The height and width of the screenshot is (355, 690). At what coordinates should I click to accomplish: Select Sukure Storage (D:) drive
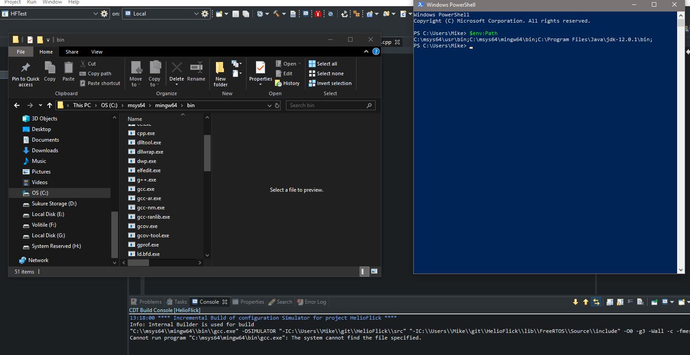coord(54,204)
